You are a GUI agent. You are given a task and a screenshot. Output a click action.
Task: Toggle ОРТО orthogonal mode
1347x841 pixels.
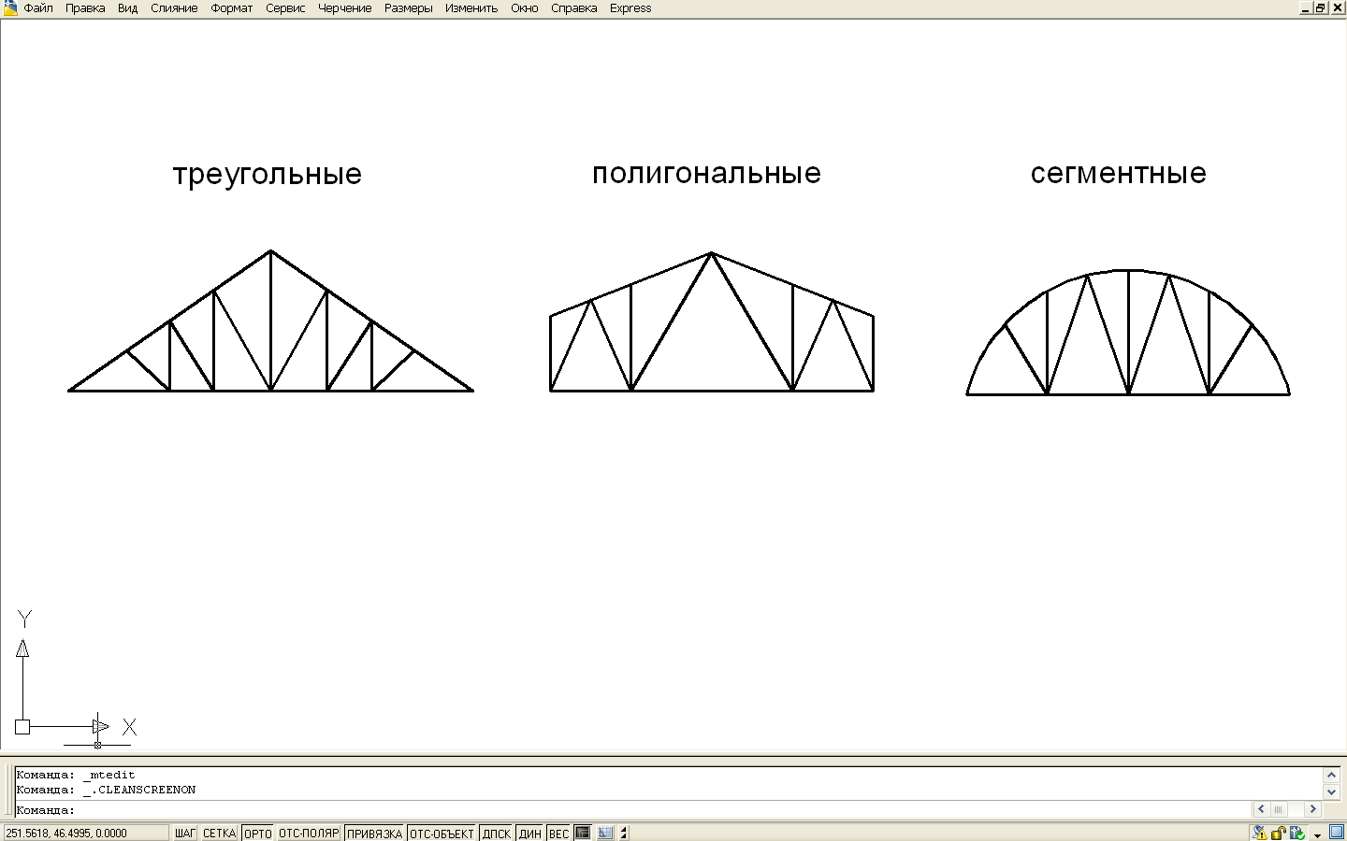(258, 834)
